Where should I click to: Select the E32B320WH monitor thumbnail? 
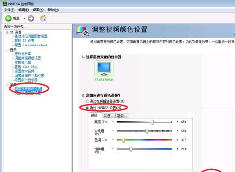point(104,69)
